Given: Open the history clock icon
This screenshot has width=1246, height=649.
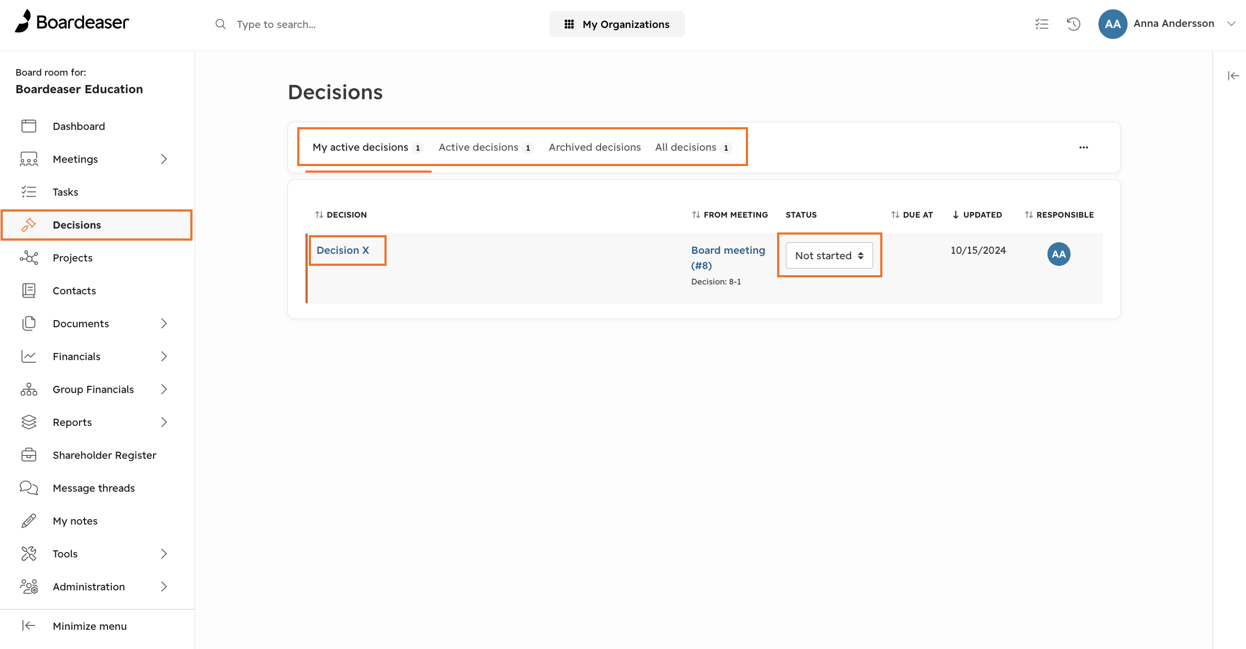Looking at the screenshot, I should (1073, 24).
